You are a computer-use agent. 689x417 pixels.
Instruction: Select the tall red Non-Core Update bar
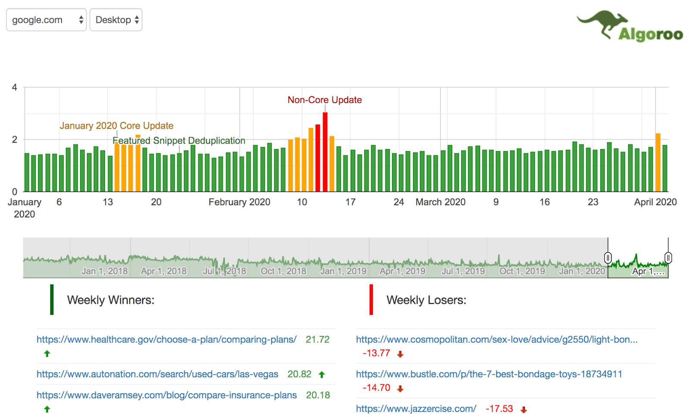325,151
